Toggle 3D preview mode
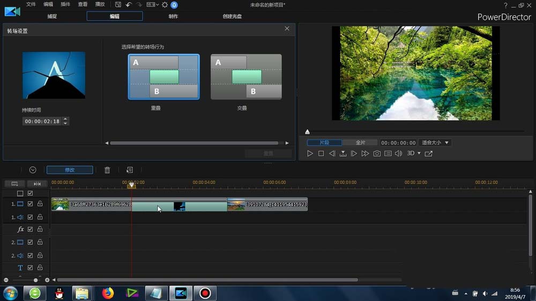The image size is (536, 301). (x=411, y=153)
